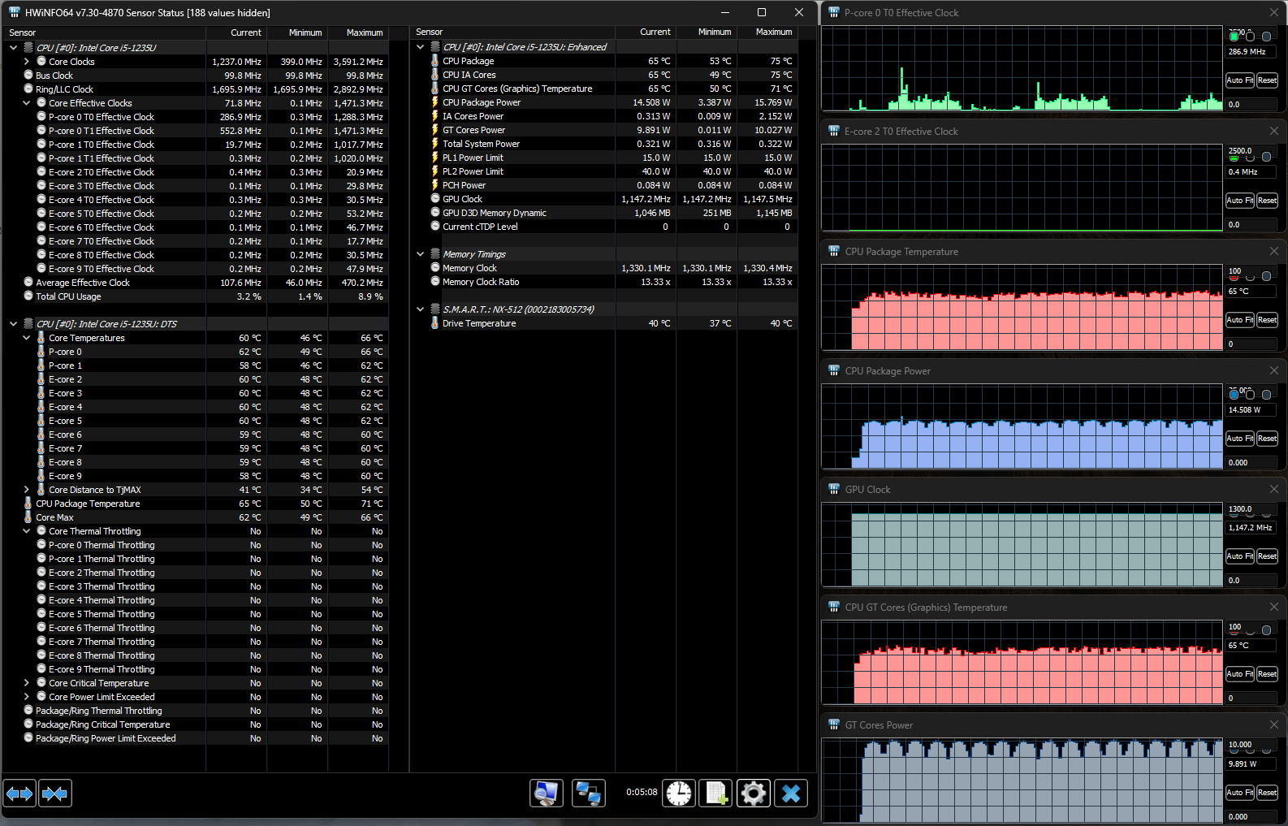The width and height of the screenshot is (1288, 826).
Task: Start logging with the sheet-plus icon
Action: [x=716, y=793]
